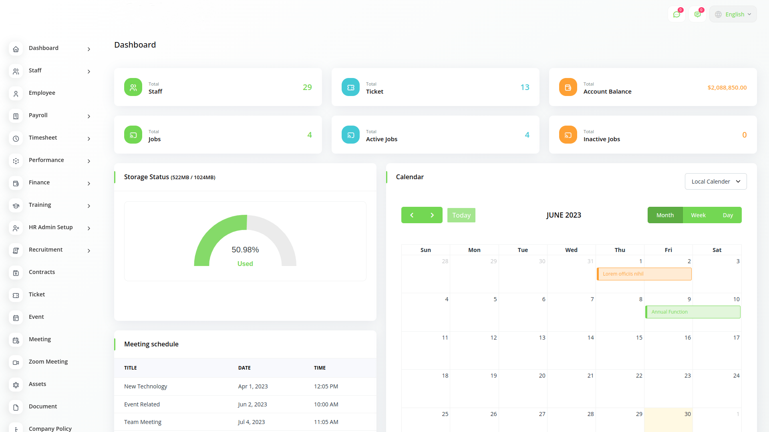Go to previous month in calendar
Screen dimensions: 769x432
412,215
